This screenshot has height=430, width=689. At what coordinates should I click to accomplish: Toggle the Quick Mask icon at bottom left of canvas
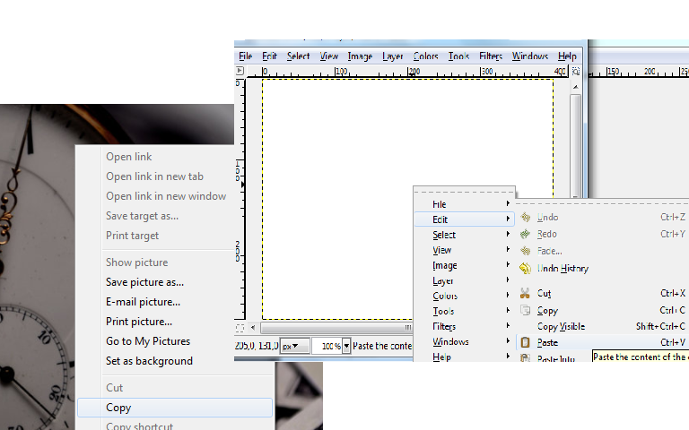(x=240, y=327)
